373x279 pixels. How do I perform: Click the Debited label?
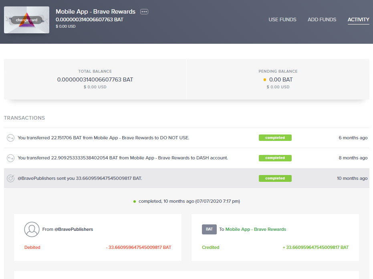(32, 247)
